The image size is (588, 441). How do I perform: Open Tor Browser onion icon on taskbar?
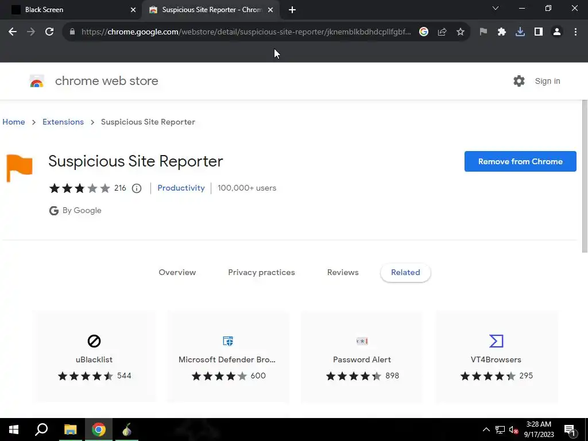tap(127, 430)
